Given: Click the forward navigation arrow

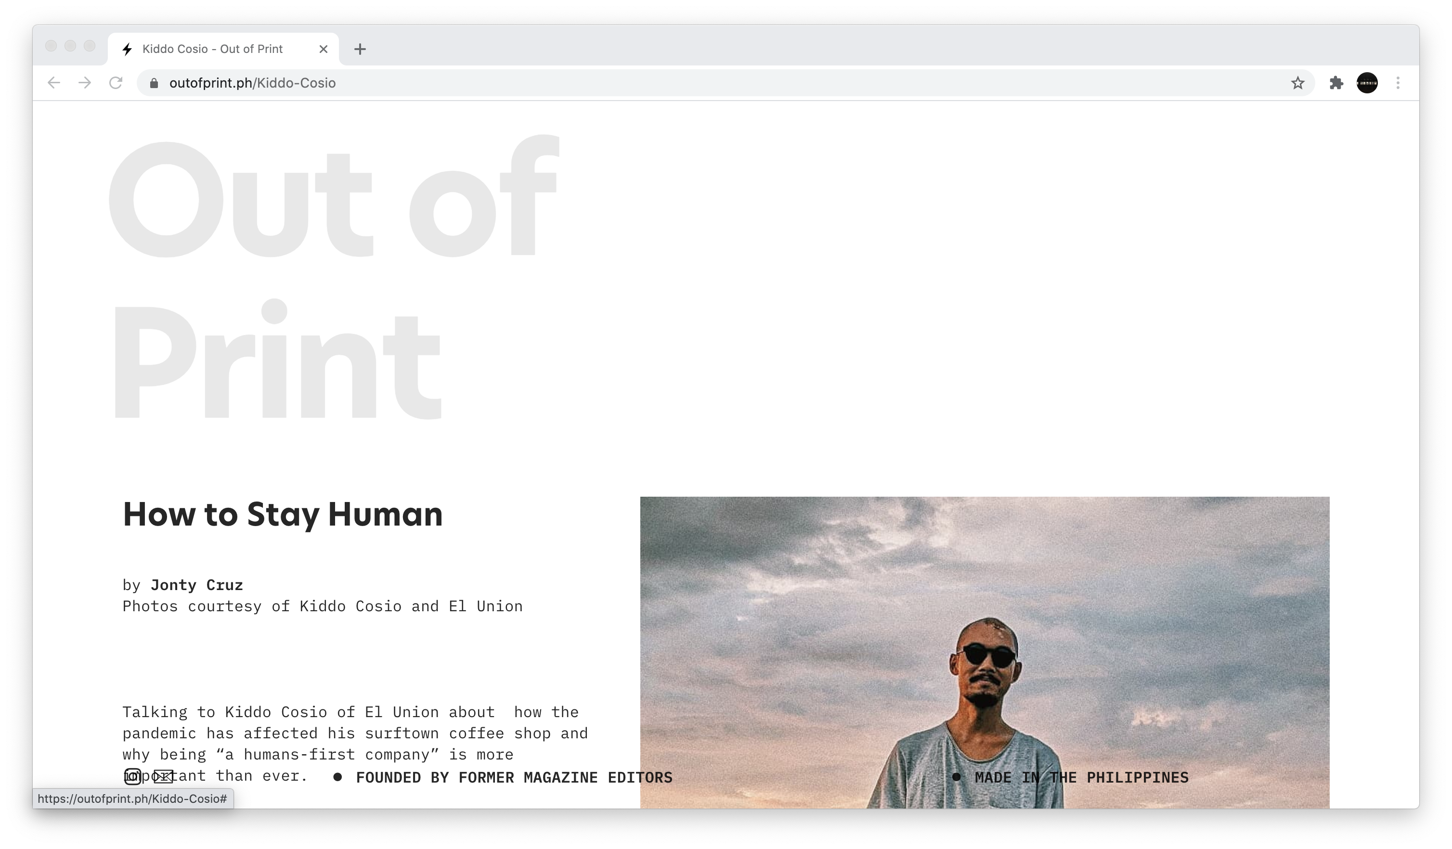Looking at the screenshot, I should coord(85,83).
